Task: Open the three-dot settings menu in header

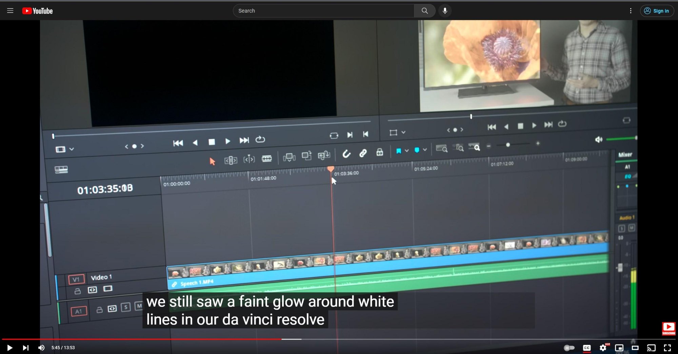Action: pyautogui.click(x=631, y=11)
